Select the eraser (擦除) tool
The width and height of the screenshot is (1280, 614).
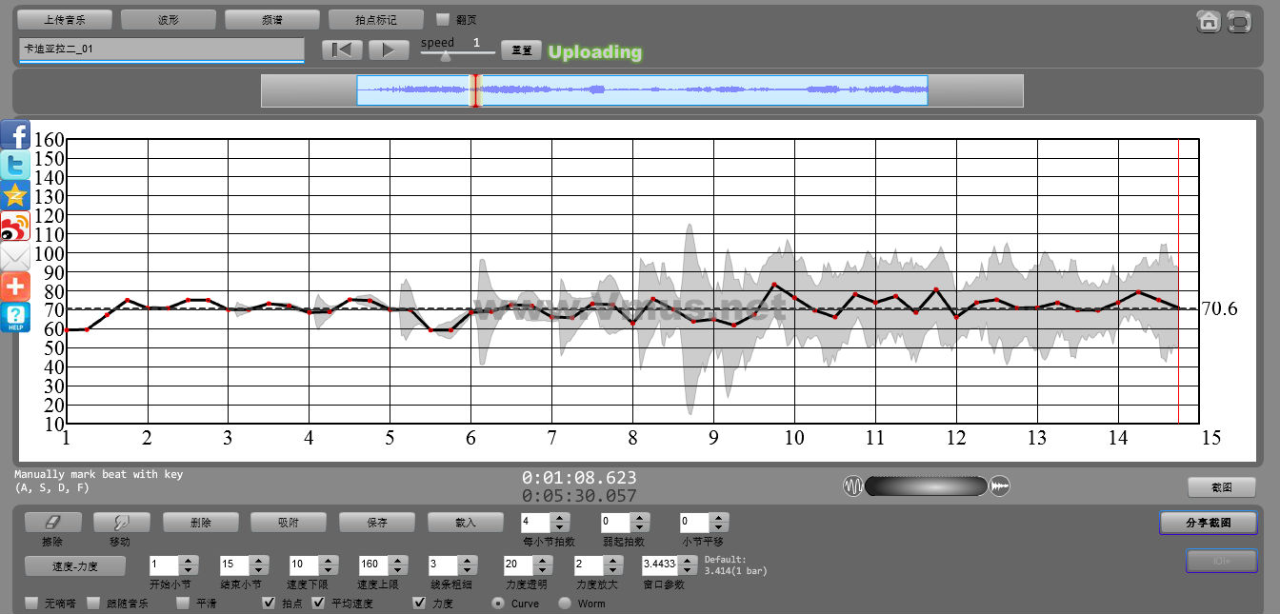click(52, 523)
